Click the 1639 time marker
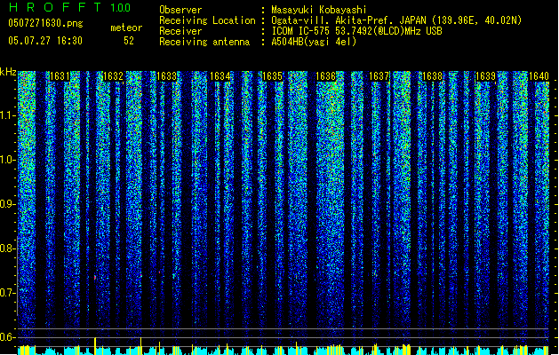This screenshot has height=355, width=559. click(485, 76)
